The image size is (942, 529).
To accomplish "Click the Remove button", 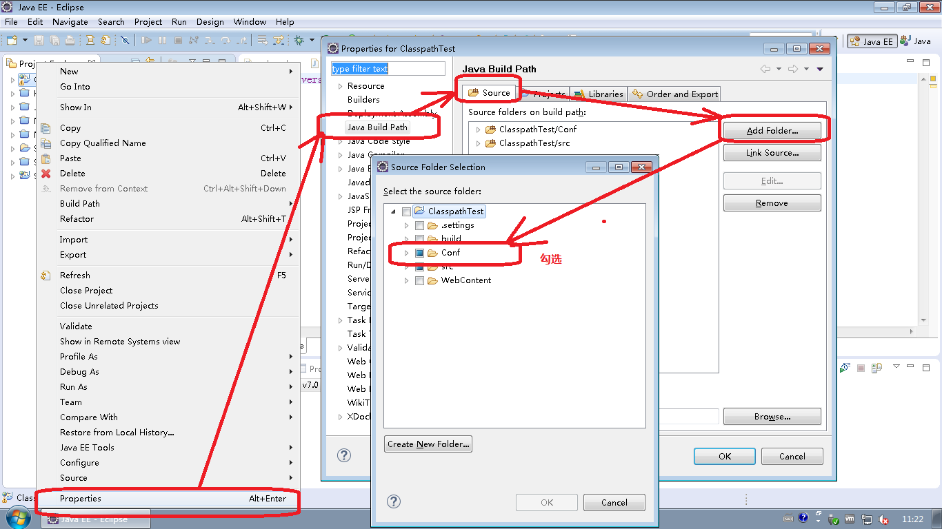I will coord(772,203).
